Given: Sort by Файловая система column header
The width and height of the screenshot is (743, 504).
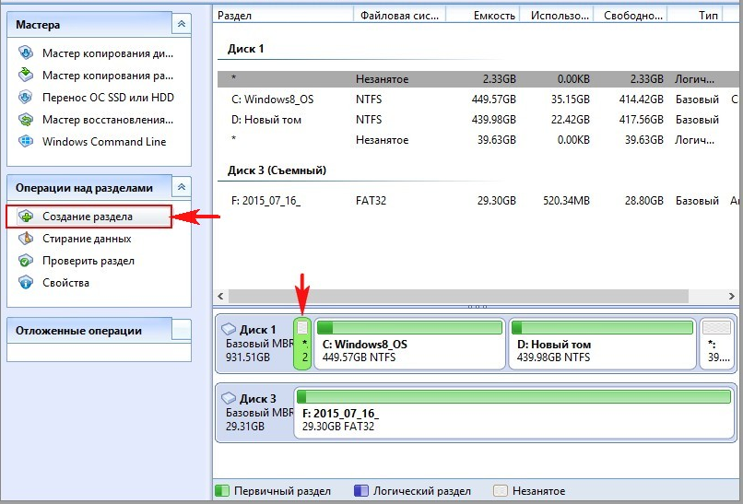Looking at the screenshot, I should click(x=398, y=16).
